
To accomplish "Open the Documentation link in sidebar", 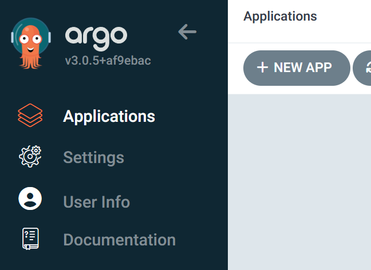I will click(x=120, y=240).
